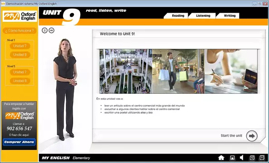Viewport: 269px width, 163px height.
Task: Restart the presenter video from beginning
Action: 51,30
